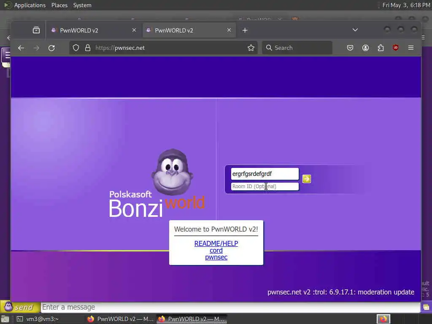Image resolution: width=432 pixels, height=324 pixels.
Task: Select the second PwnWORLD v2 tab
Action: pos(189,30)
